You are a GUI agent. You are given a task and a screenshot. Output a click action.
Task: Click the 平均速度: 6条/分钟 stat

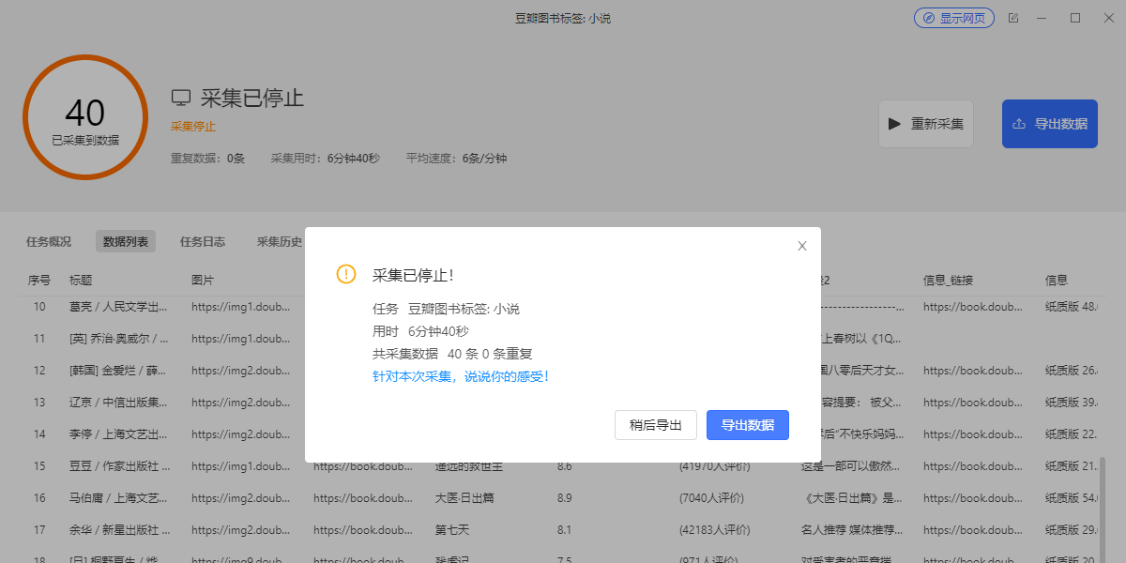(456, 159)
